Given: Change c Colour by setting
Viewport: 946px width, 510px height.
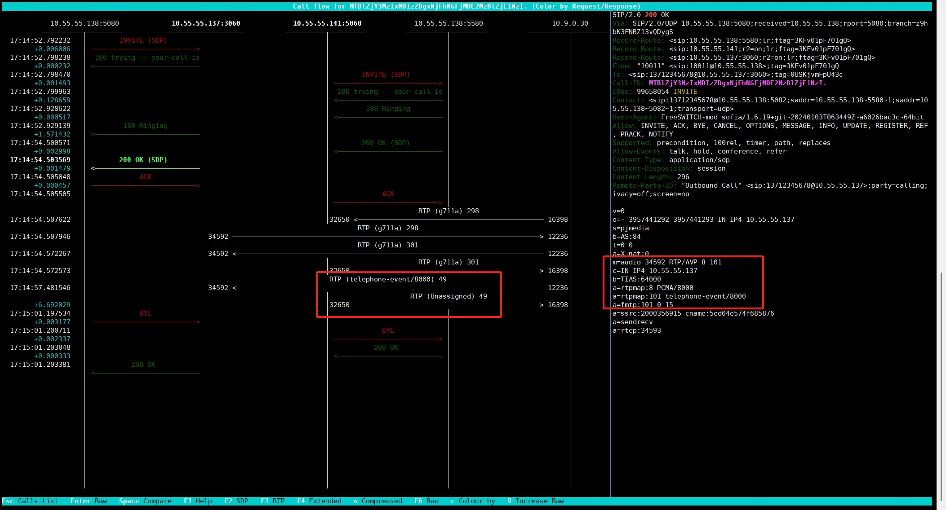Looking at the screenshot, I should (473, 501).
